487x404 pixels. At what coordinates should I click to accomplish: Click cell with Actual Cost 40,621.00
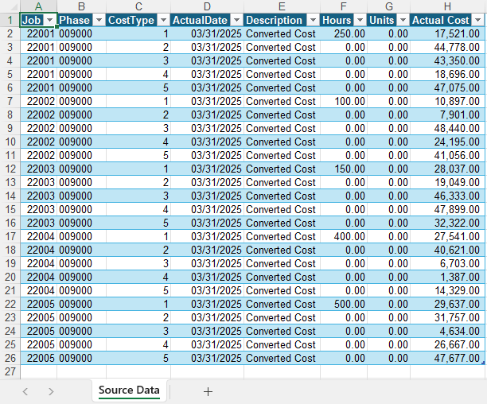[x=447, y=250]
